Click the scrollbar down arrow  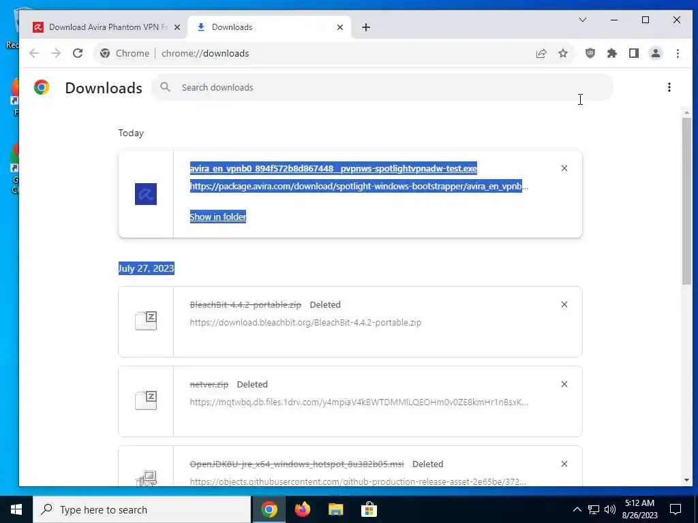pos(686,480)
